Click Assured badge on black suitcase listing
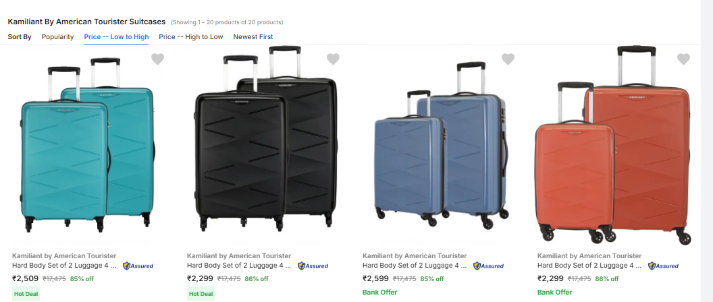This screenshot has width=713, height=302. (313, 266)
